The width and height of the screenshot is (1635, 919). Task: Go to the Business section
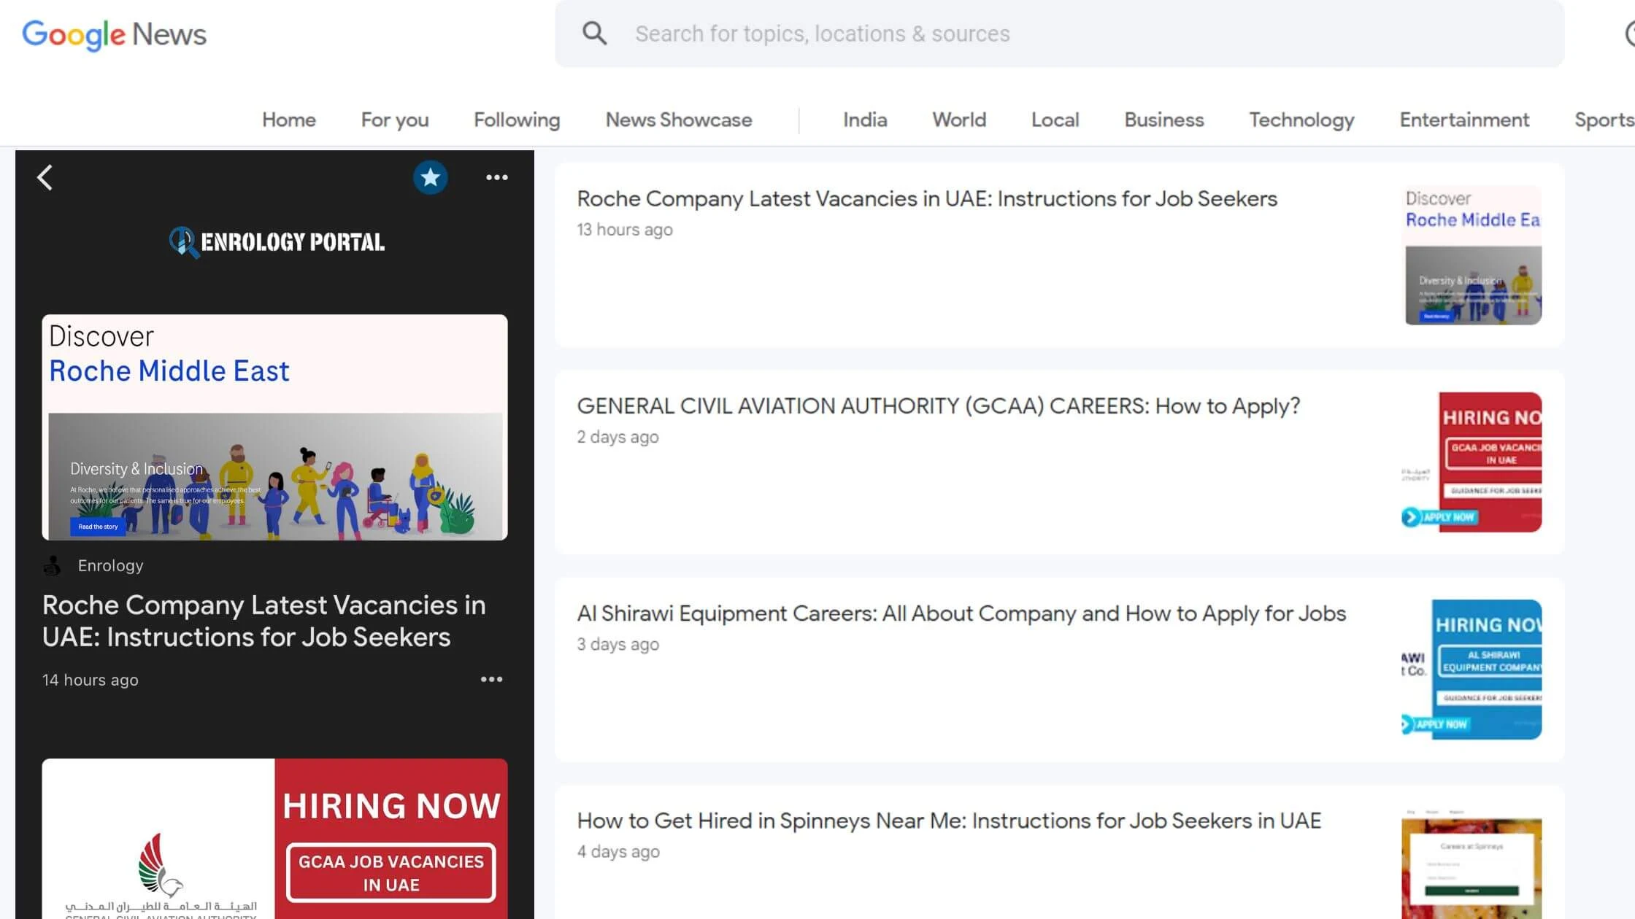(1163, 120)
